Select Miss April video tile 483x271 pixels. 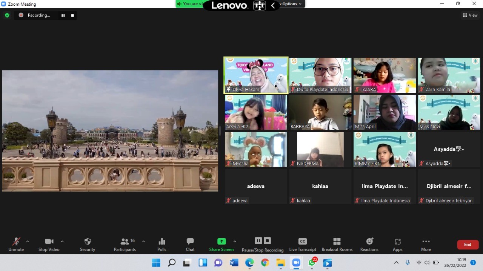point(385,112)
